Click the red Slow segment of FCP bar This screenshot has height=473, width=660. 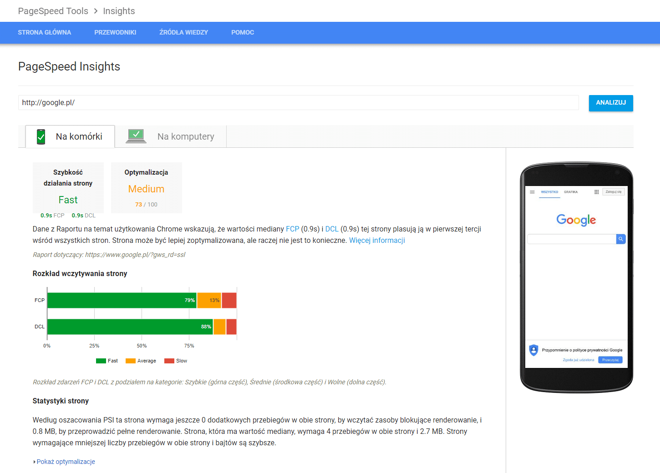click(229, 300)
